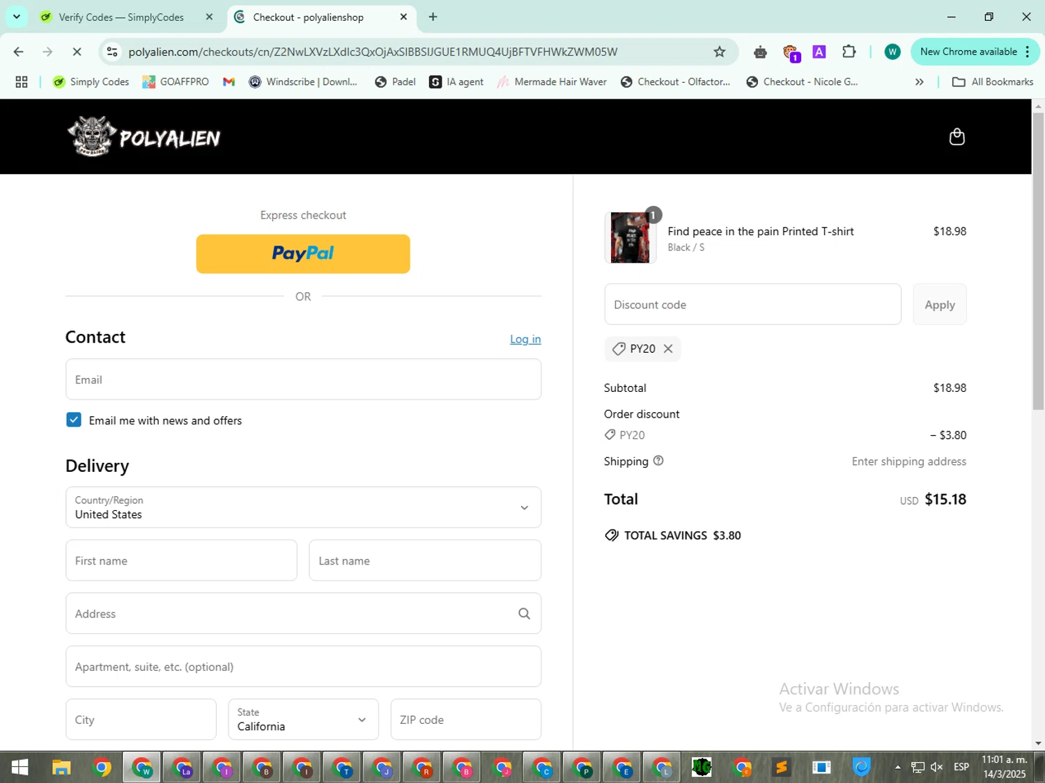Switch to Chrome profile La in taskbar
The height and width of the screenshot is (783, 1045).
[x=183, y=767]
